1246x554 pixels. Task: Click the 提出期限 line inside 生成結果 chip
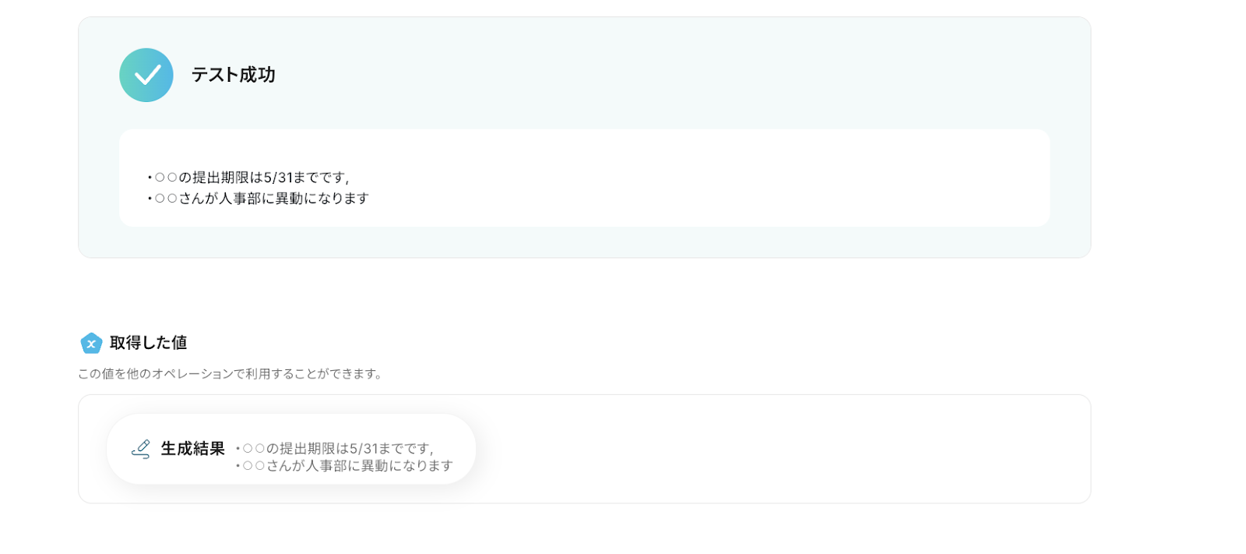[x=335, y=449]
